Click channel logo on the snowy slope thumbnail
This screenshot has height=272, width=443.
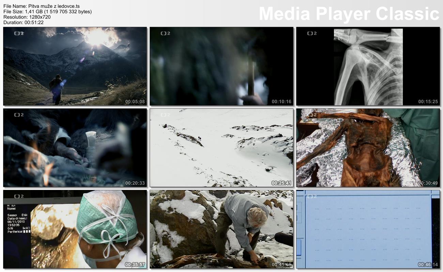165,115
